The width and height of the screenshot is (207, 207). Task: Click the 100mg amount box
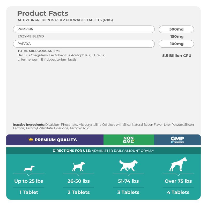[176, 44]
